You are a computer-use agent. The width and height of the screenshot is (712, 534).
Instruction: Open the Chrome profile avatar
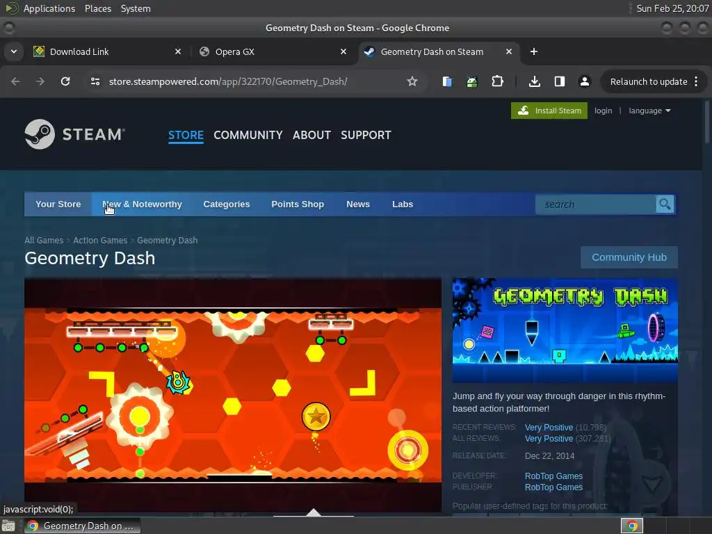coord(584,81)
